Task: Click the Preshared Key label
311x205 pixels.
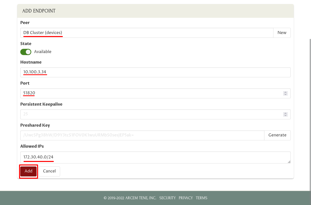Action: tap(35, 125)
